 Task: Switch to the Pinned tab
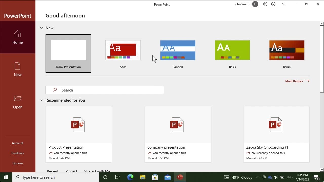pos(71,171)
